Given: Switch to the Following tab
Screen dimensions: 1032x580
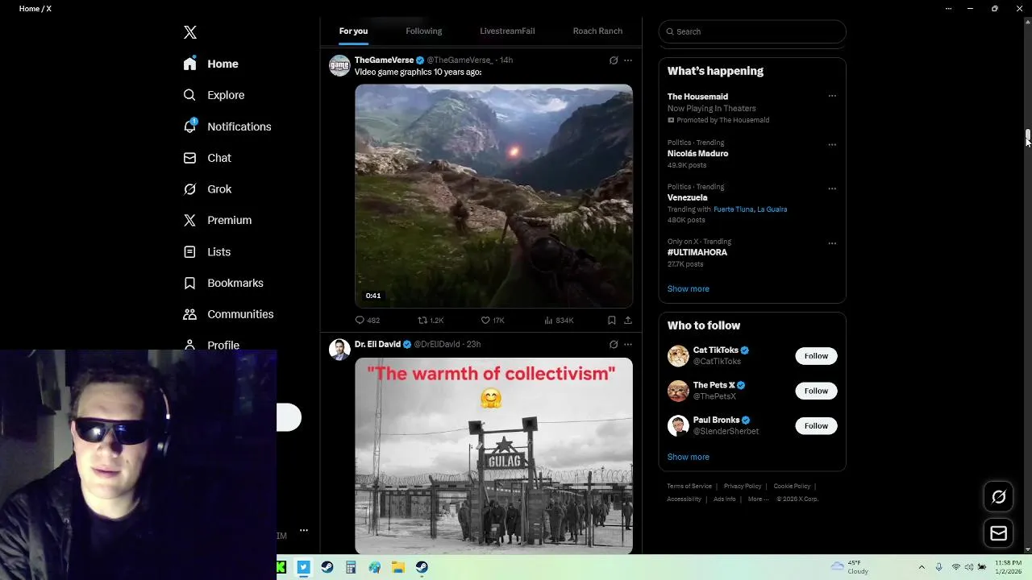Looking at the screenshot, I should (424, 31).
